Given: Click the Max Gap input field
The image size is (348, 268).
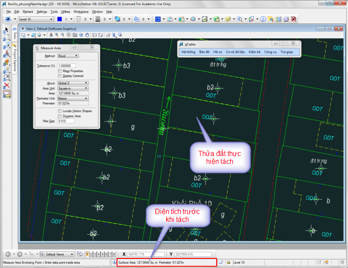Looking at the screenshot, I should [x=65, y=121].
